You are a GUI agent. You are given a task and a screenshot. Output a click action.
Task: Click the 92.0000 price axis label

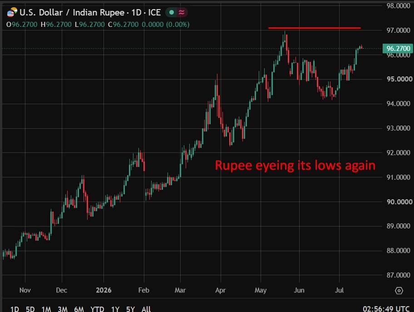point(398,153)
